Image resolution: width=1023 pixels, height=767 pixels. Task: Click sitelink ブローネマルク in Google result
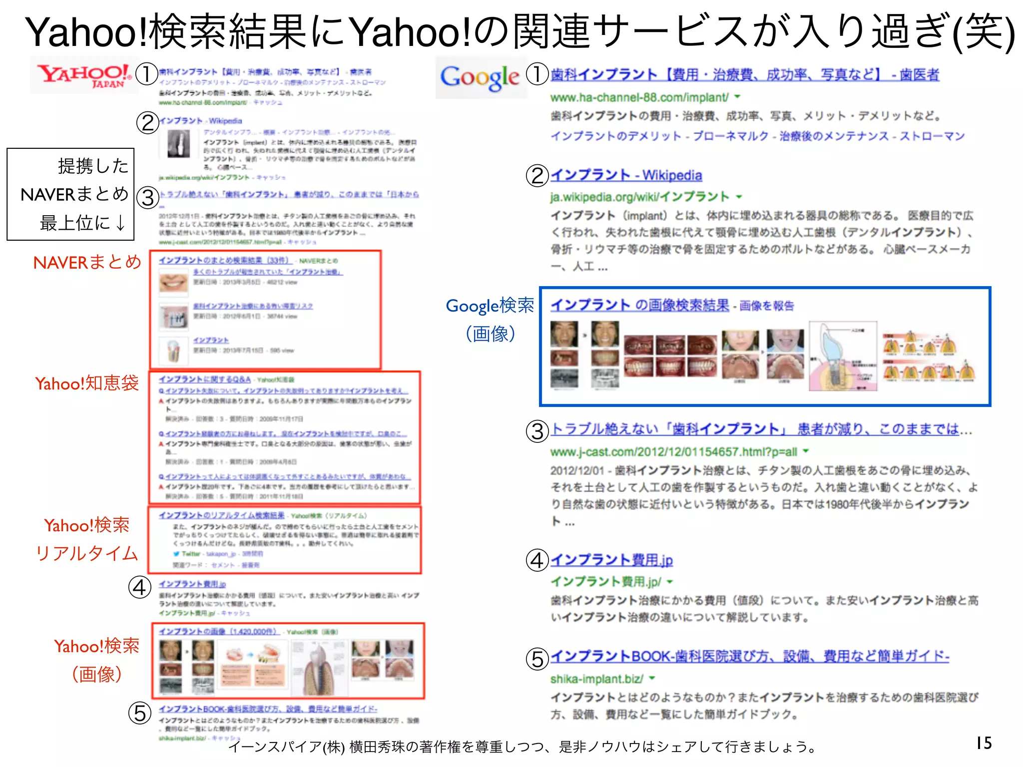pos(730,136)
